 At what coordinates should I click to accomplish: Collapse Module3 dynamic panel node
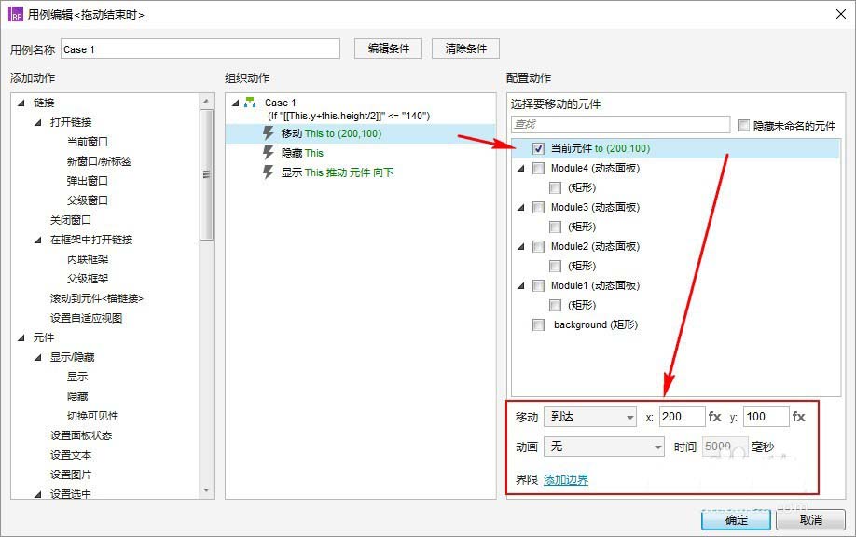click(x=521, y=207)
